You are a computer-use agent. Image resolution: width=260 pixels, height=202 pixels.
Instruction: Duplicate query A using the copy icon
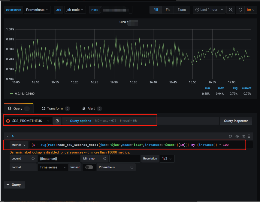[x=230, y=136]
